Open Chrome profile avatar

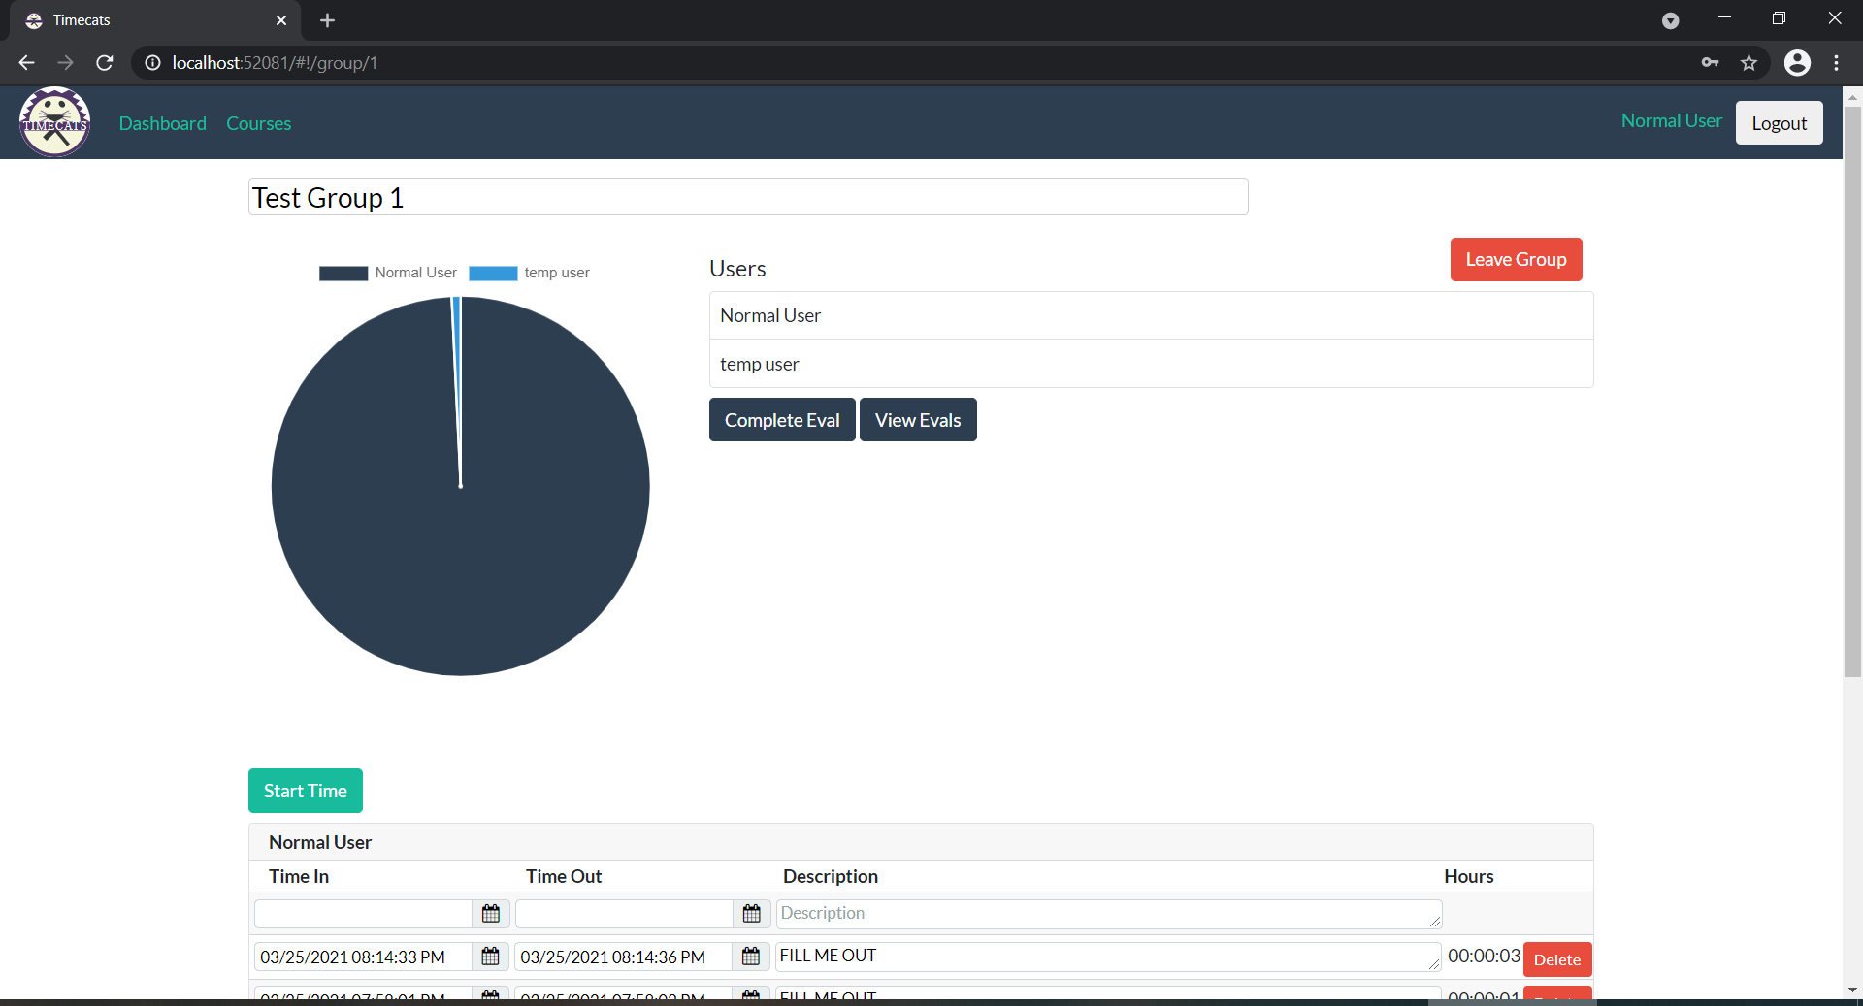click(x=1797, y=63)
